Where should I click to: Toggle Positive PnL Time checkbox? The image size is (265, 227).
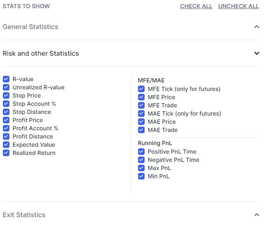click(x=141, y=152)
